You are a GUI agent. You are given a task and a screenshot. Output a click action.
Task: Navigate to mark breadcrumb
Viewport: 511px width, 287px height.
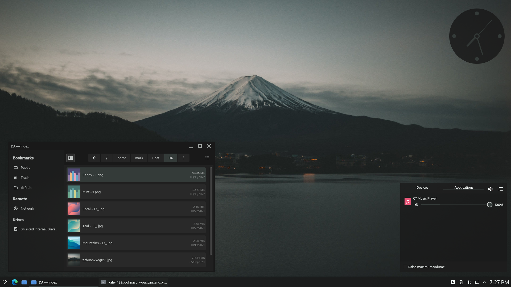(139, 158)
